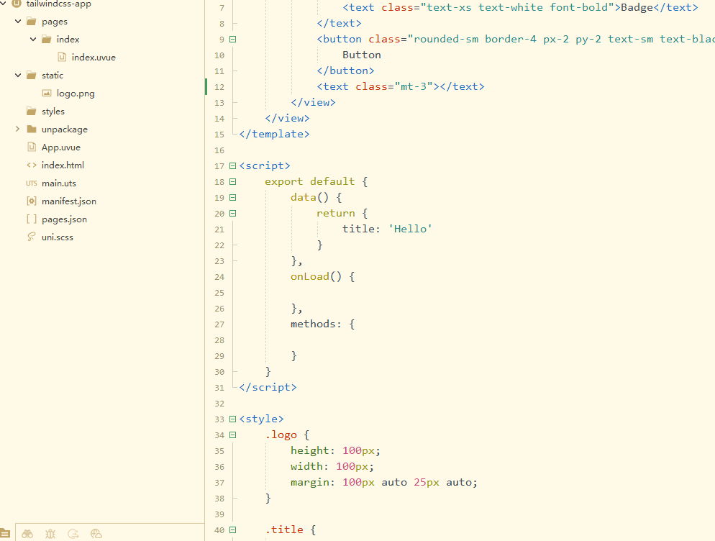Open index.uvue in the file tree

pyautogui.click(x=93, y=58)
